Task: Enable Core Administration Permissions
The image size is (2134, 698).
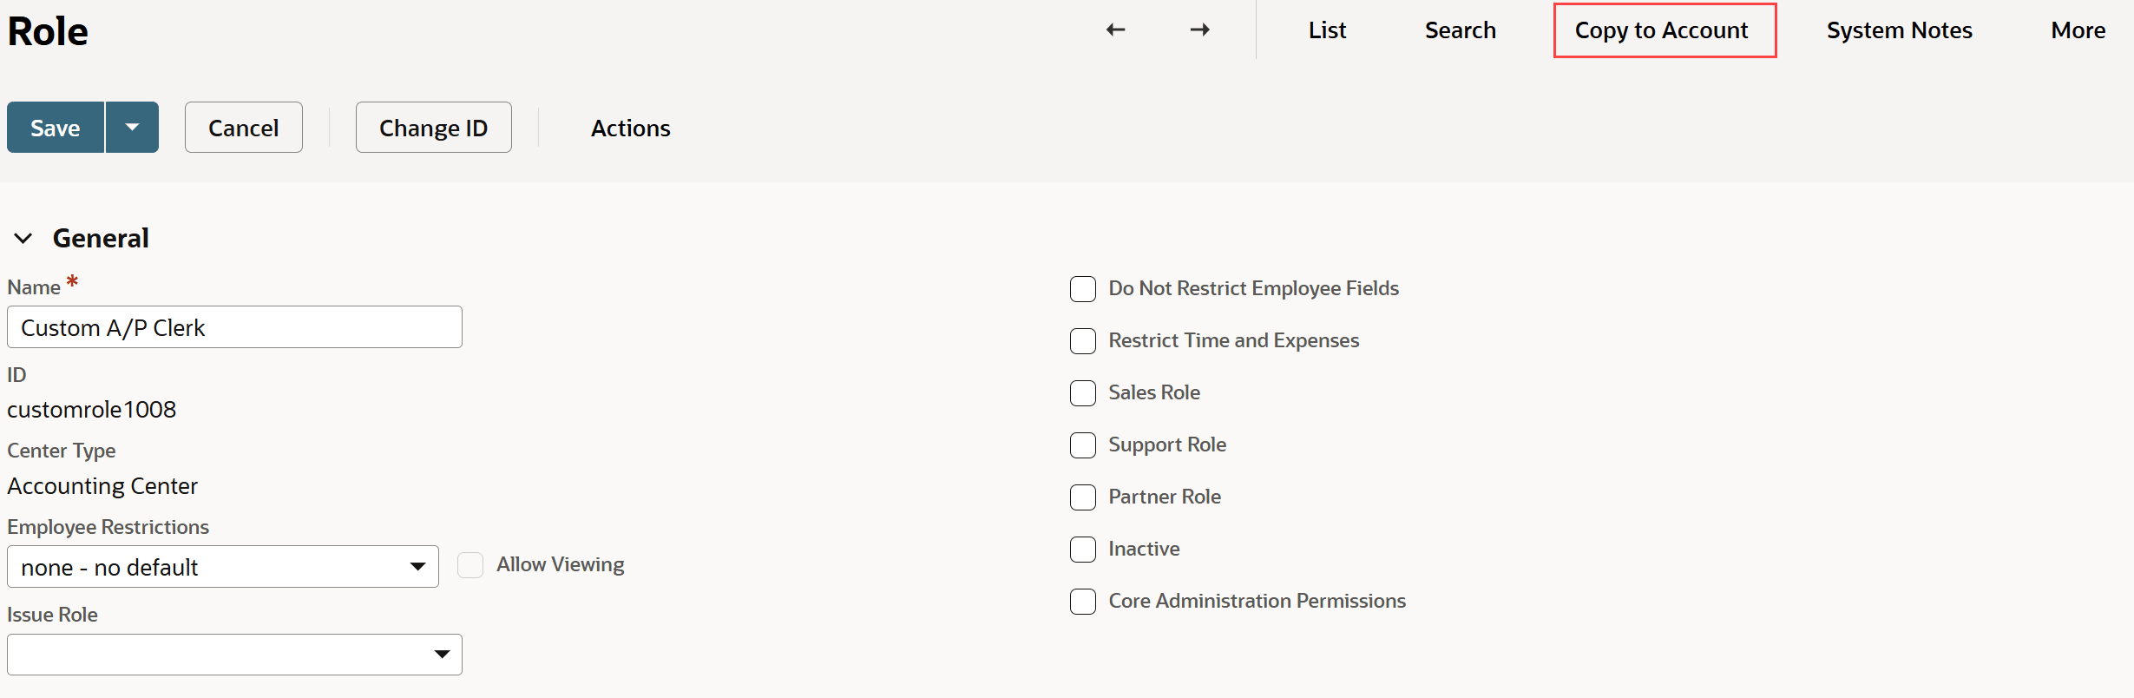Action: click(1082, 601)
